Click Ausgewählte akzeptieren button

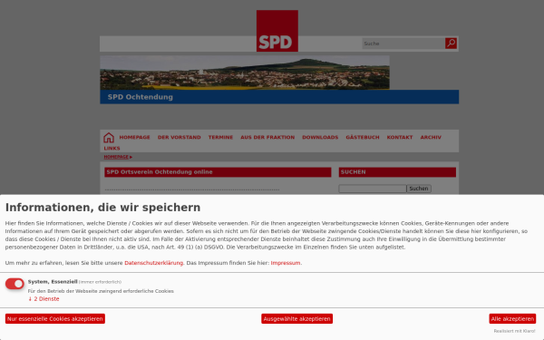(x=297, y=318)
